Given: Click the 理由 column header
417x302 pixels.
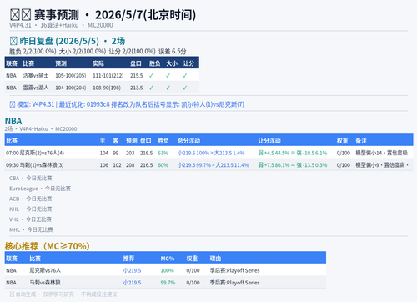Looking at the screenshot, I should pyautogui.click(x=215, y=259).
